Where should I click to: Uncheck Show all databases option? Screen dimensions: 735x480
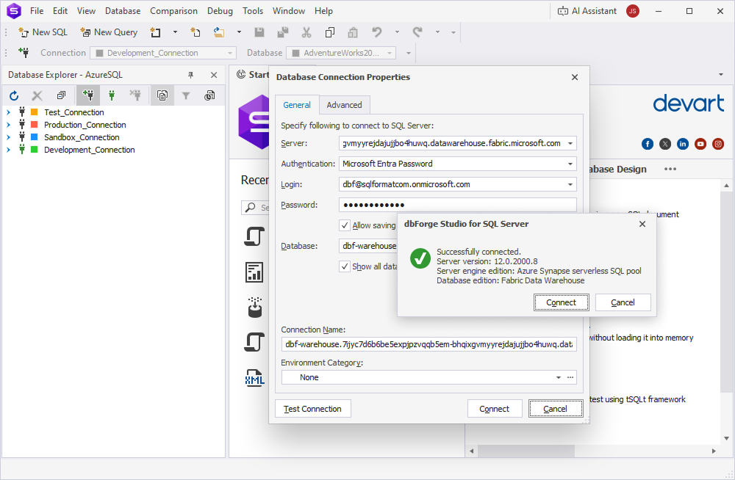click(345, 266)
